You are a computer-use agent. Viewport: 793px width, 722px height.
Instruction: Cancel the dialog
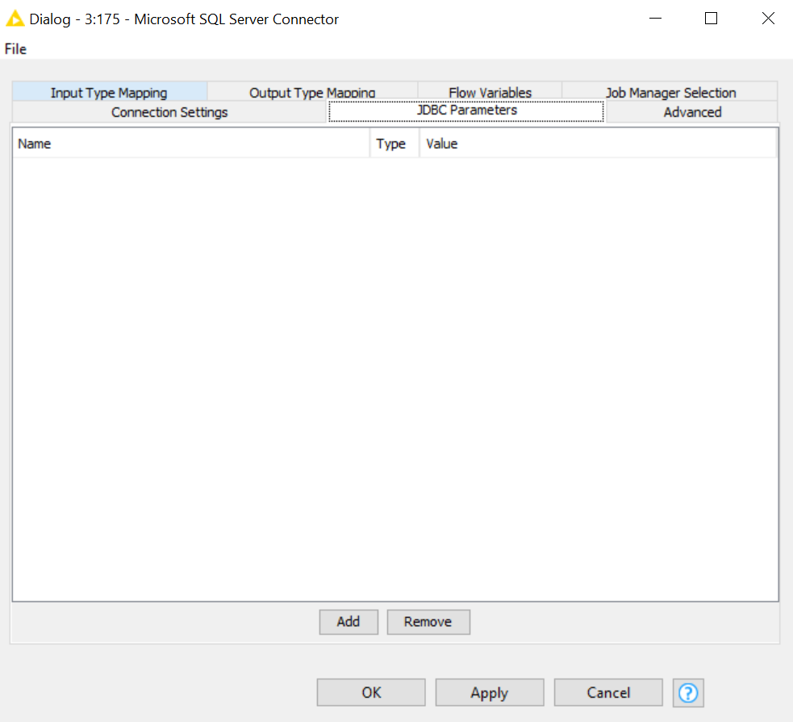point(608,692)
